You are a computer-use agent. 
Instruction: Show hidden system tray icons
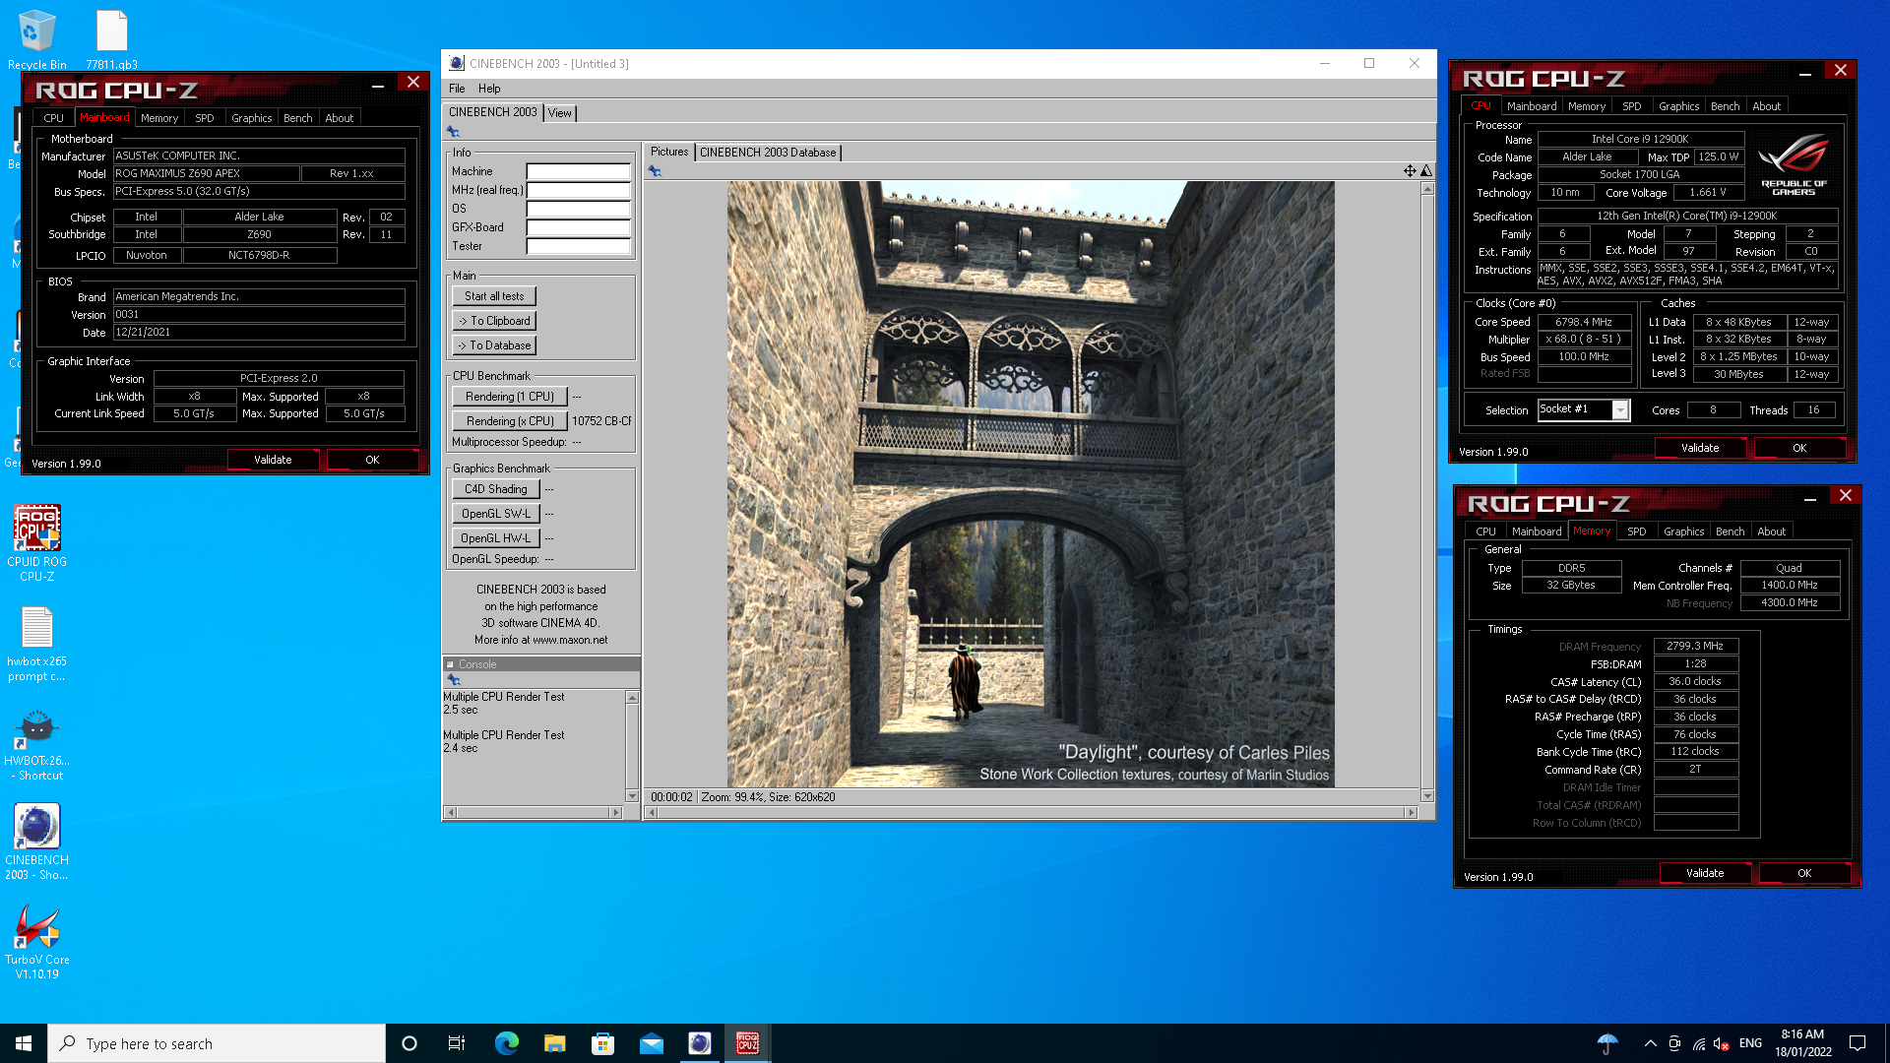click(1650, 1043)
